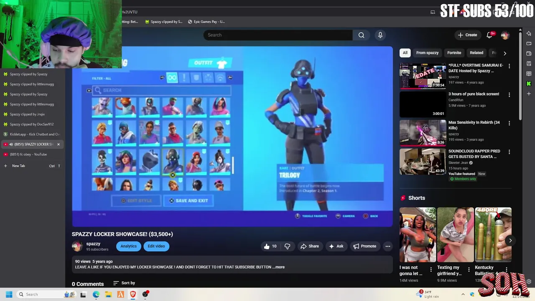Select the All filter chip

tap(405, 53)
